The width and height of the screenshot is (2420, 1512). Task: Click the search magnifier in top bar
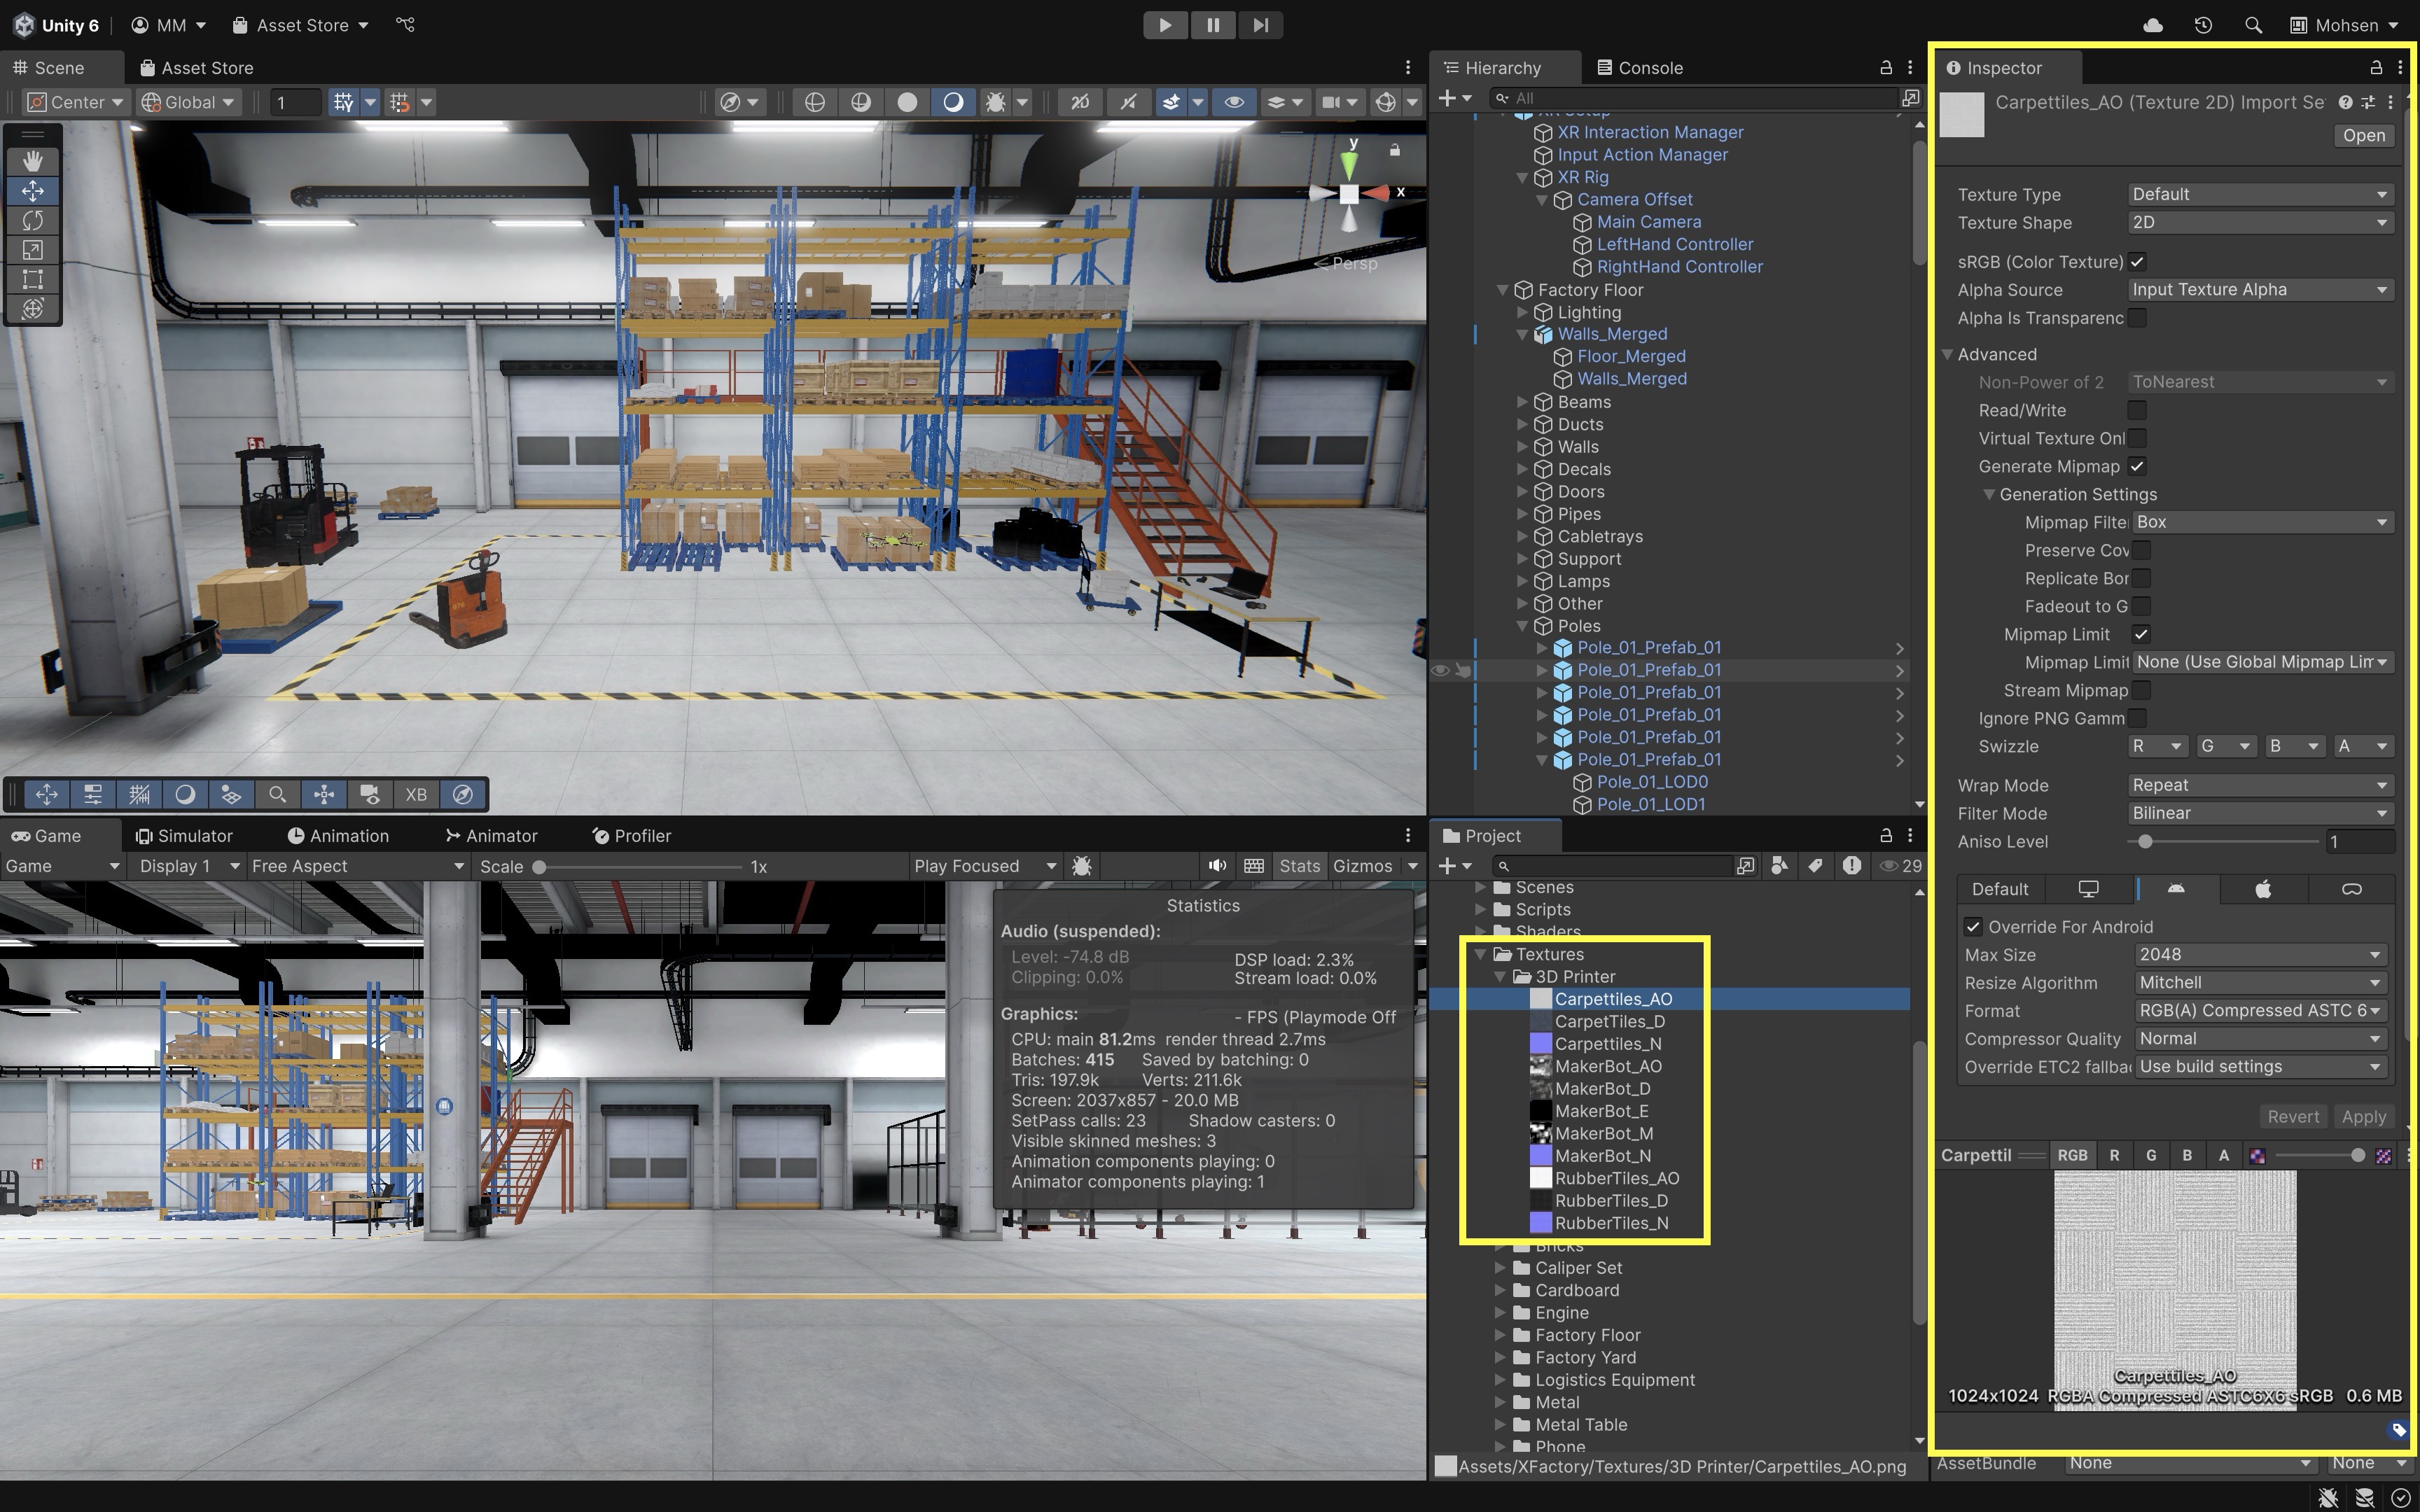[x=2253, y=25]
